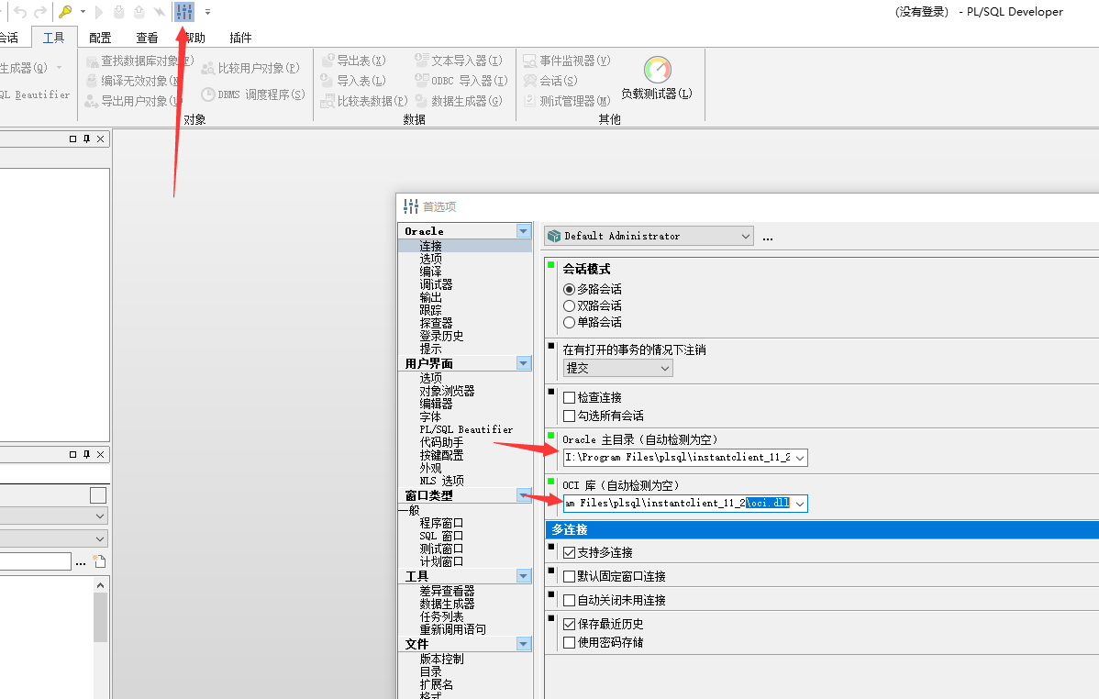Click the 比较表数据 ribbon icon
This screenshot has width=1099, height=699.
[x=327, y=101]
